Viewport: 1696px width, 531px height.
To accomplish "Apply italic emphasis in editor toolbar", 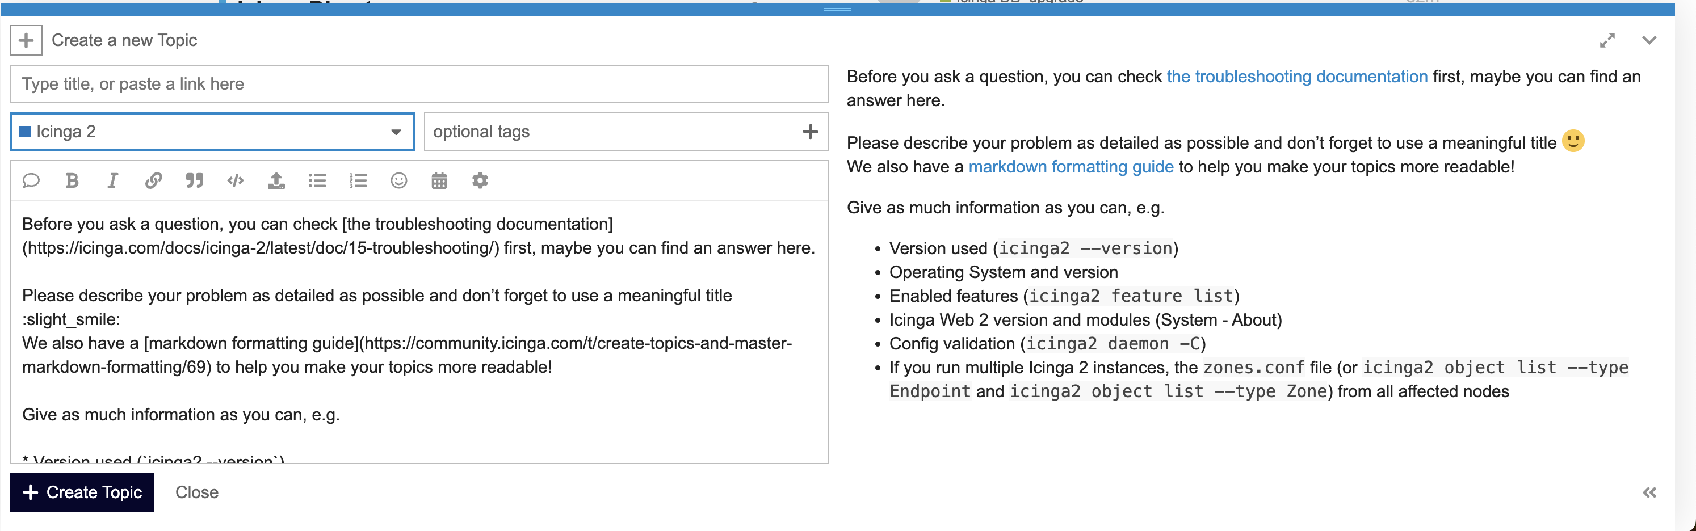I will 112,180.
